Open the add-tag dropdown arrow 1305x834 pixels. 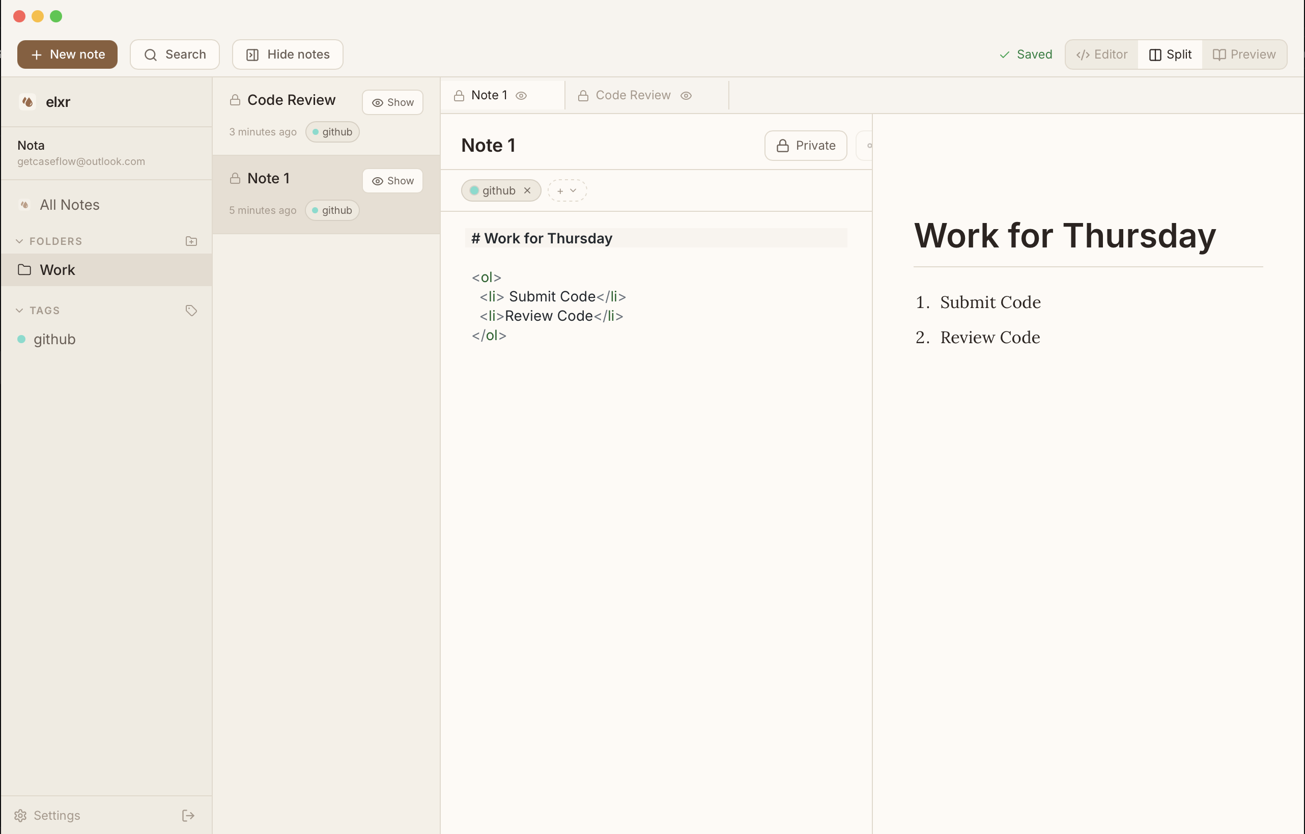(x=574, y=190)
